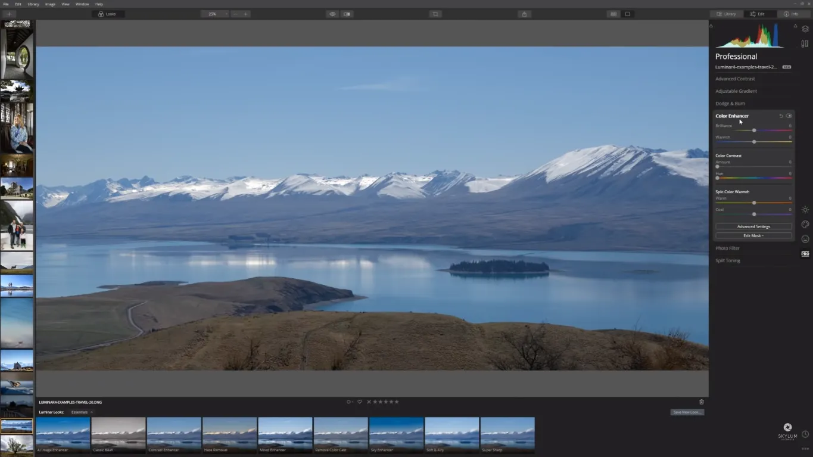This screenshot has width=813, height=457.
Task: Reset Color Enhancer with undo arrow
Action: pos(781,116)
